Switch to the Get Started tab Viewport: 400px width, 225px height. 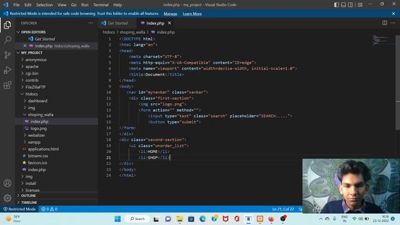pyautogui.click(x=117, y=23)
